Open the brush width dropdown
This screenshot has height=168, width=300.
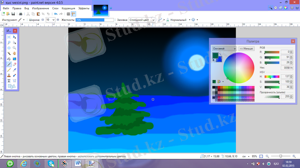(x=52, y=19)
